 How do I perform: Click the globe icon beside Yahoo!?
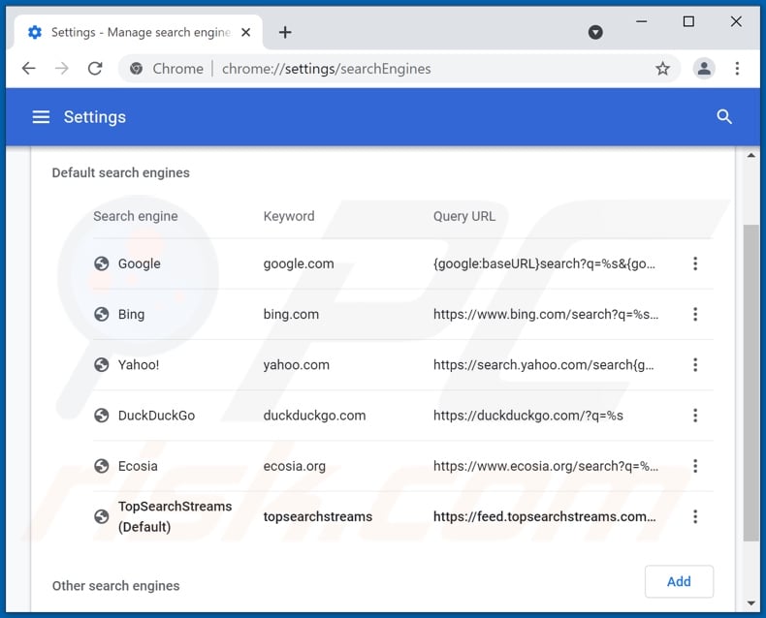pyautogui.click(x=101, y=364)
